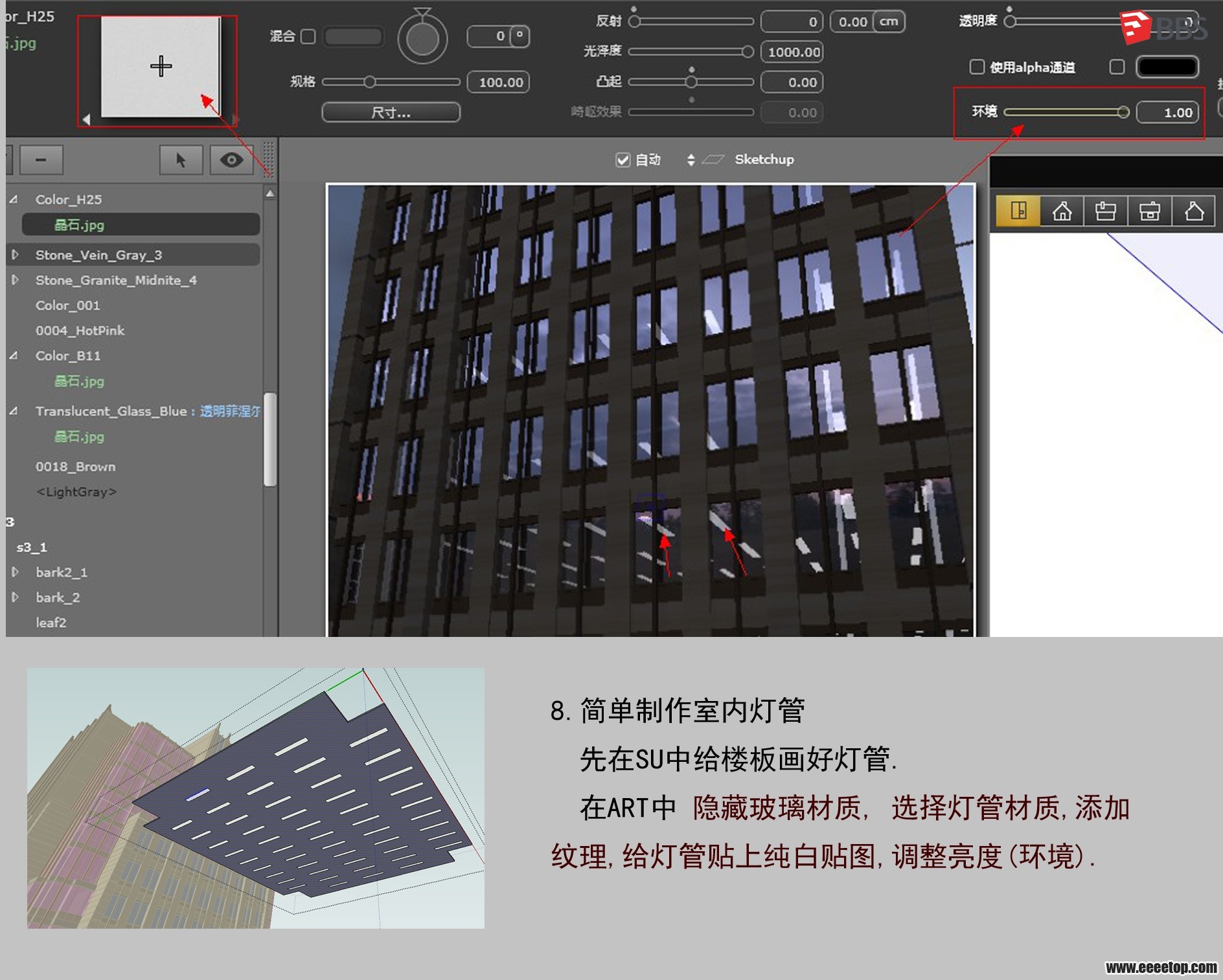This screenshot has width=1223, height=980.
Task: Select the top plan view icon
Action: [x=1018, y=211]
